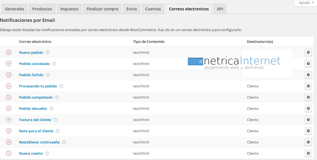
Task: Open configuration gear for Factura del cliente
Action: pyautogui.click(x=308, y=120)
